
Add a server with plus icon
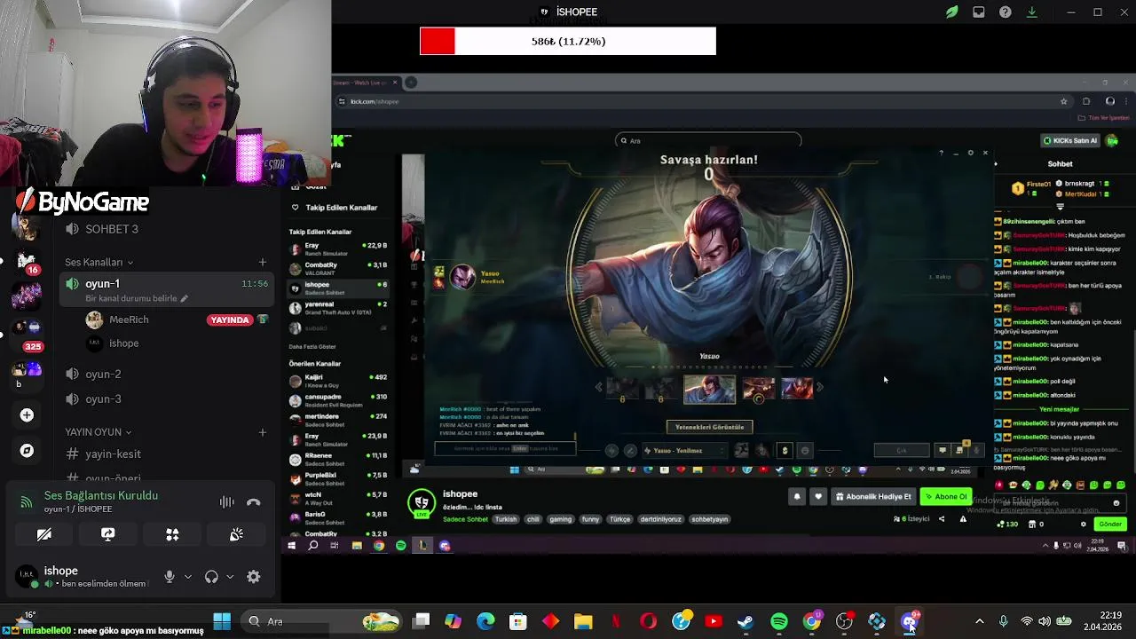tap(27, 415)
